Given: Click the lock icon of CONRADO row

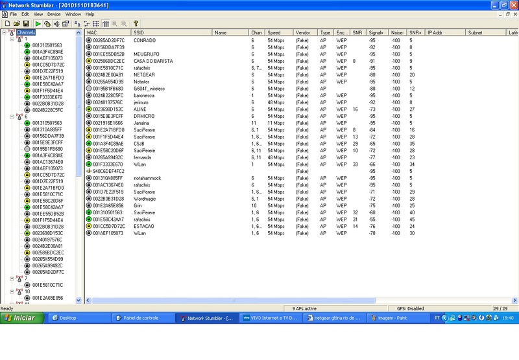Looking at the screenshot, I should (x=89, y=40).
